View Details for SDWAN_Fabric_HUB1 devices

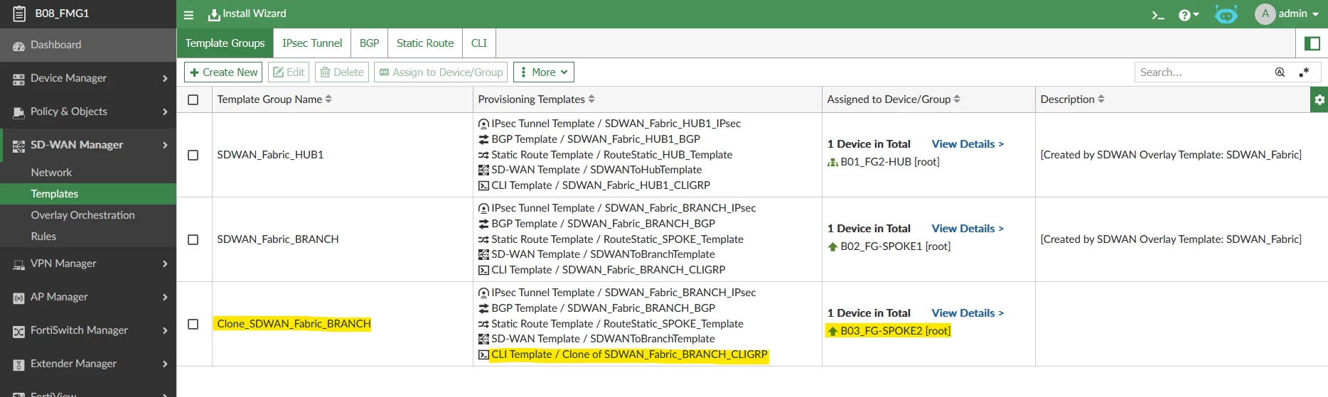pyautogui.click(x=968, y=144)
